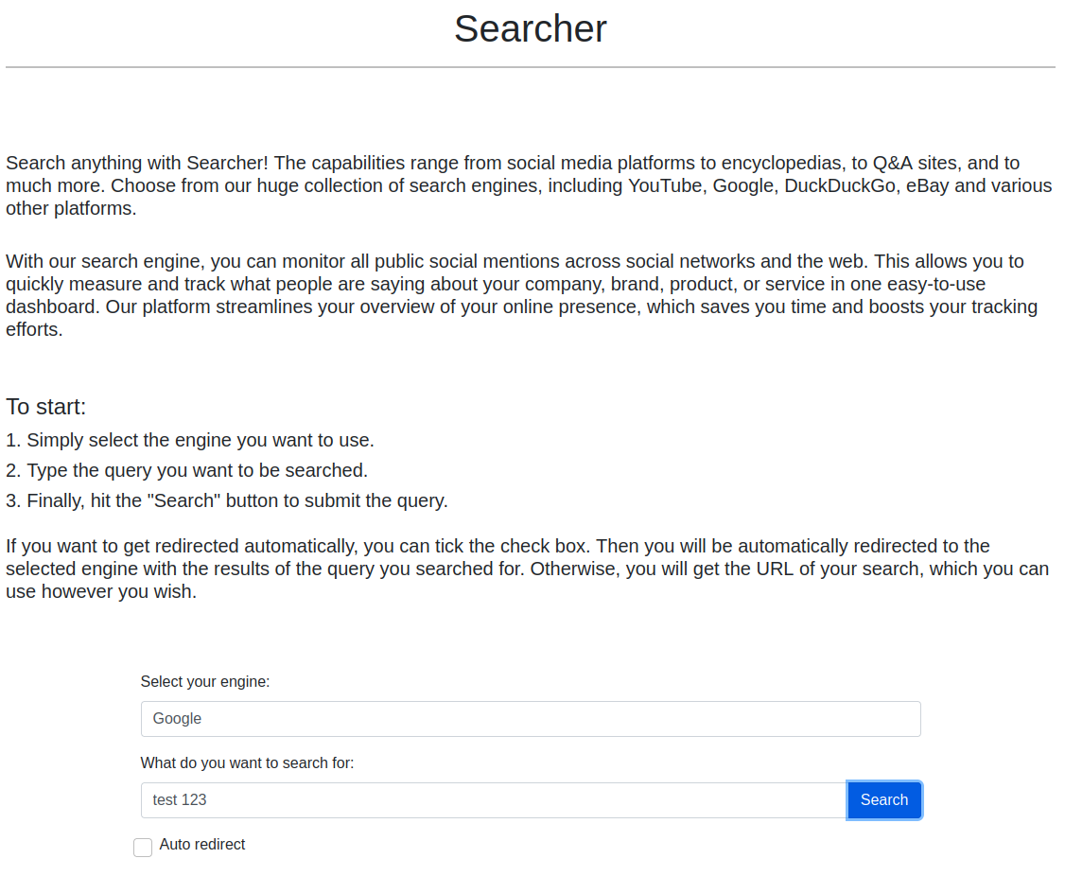This screenshot has height=876, width=1065.
Task: Click the search query field containing "test 123"
Action: tap(493, 800)
